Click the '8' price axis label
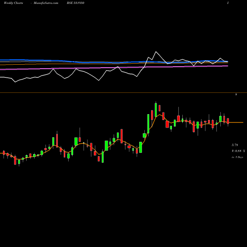This screenshot has width=247, height=247. 236,94
